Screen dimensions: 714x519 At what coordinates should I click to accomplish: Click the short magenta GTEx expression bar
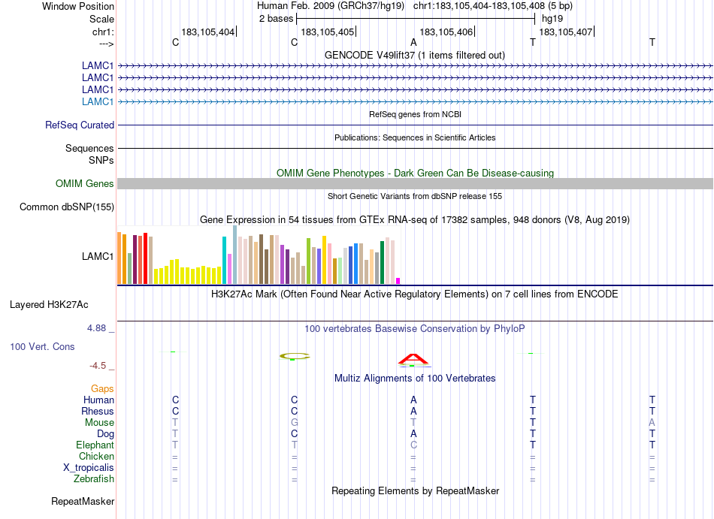[398, 281]
